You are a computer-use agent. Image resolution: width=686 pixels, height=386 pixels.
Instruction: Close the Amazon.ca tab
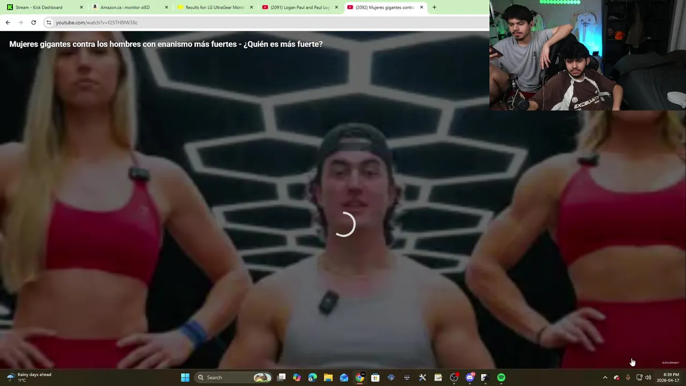pos(166,8)
